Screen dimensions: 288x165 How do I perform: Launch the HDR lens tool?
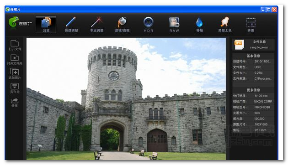[149, 25]
